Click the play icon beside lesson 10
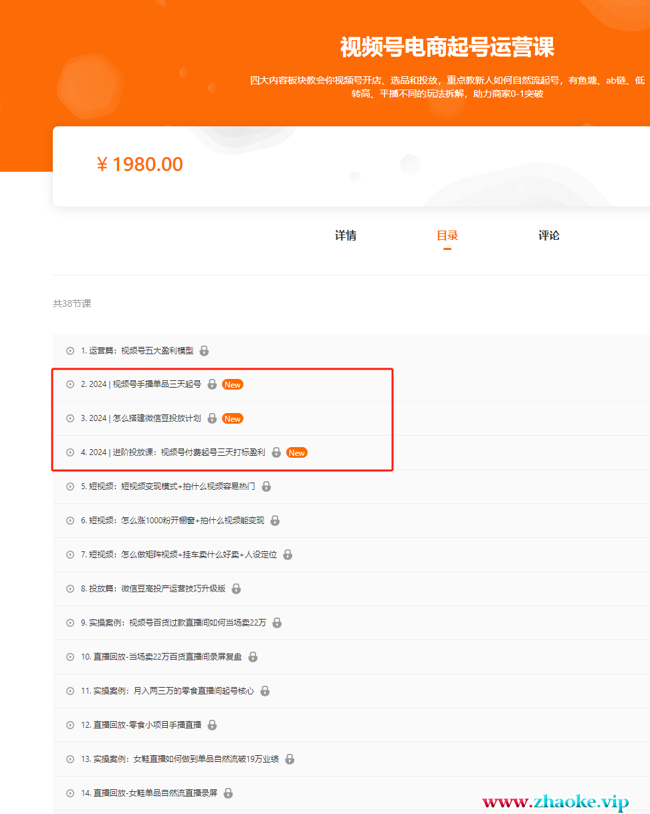 point(70,657)
